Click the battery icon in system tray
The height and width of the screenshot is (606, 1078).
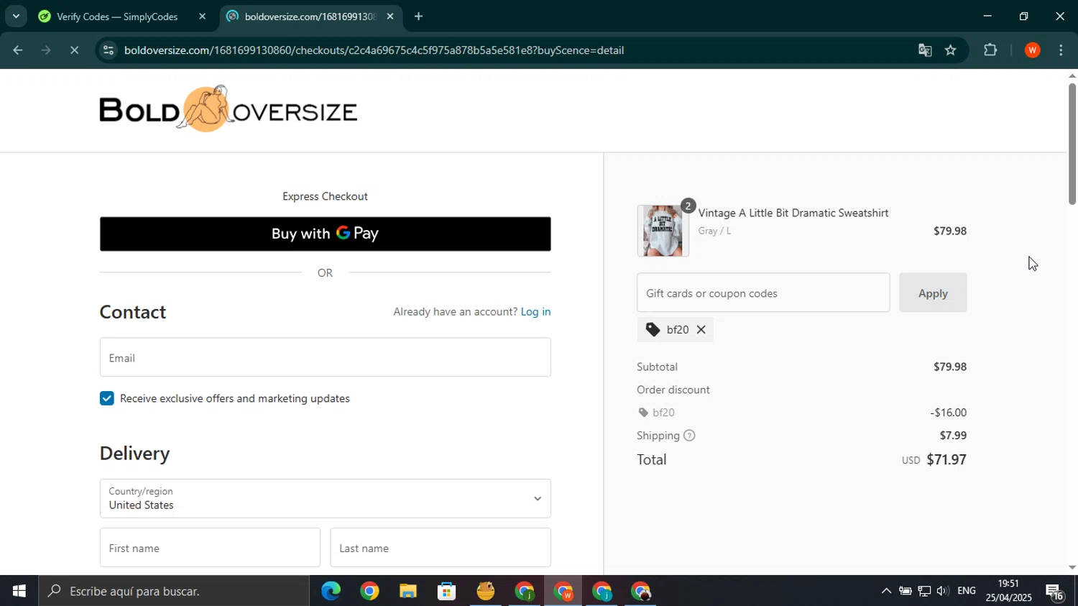tap(905, 591)
